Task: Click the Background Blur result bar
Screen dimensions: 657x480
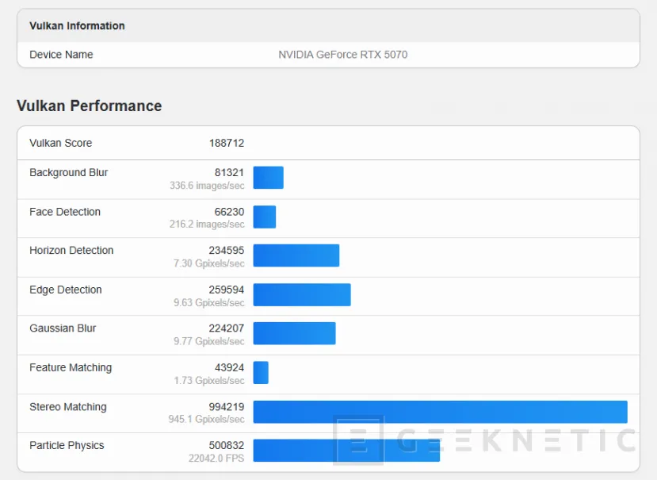Action: point(268,178)
